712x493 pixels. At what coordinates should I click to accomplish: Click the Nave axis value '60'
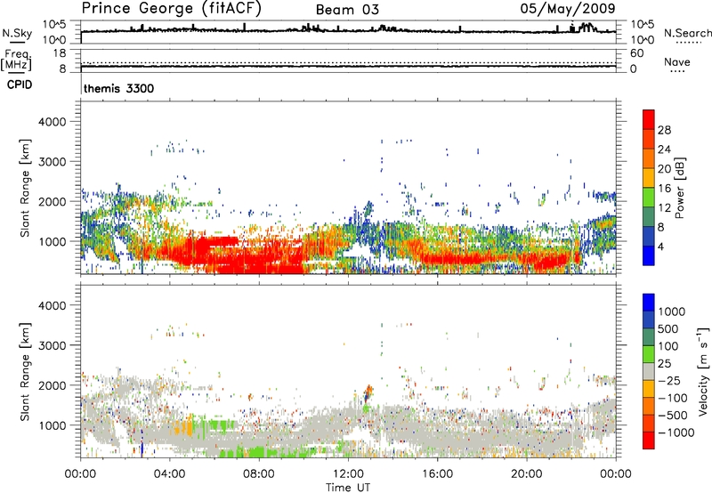[x=636, y=53]
